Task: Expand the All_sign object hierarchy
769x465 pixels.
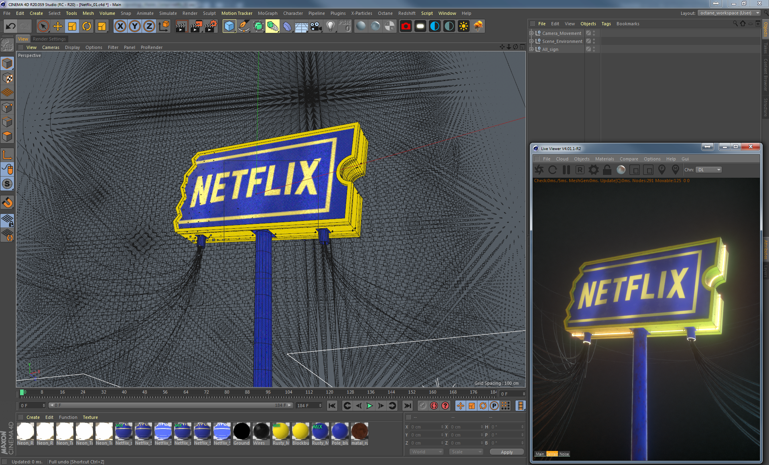Action: click(x=532, y=49)
